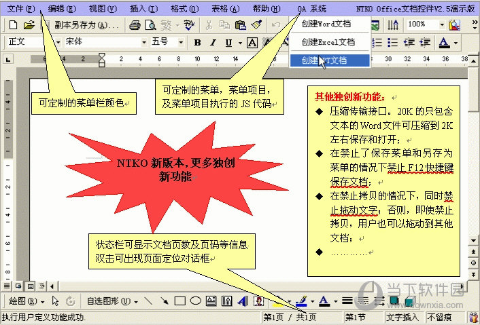
Task: Switch to Web layout view button
Action: point(18,286)
